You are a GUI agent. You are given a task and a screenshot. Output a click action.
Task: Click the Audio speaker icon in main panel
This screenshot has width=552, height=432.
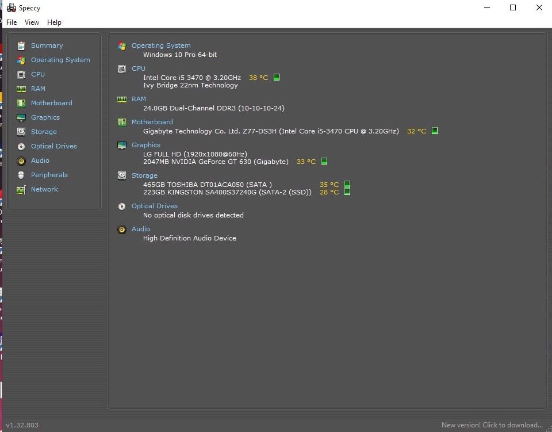[122, 230]
